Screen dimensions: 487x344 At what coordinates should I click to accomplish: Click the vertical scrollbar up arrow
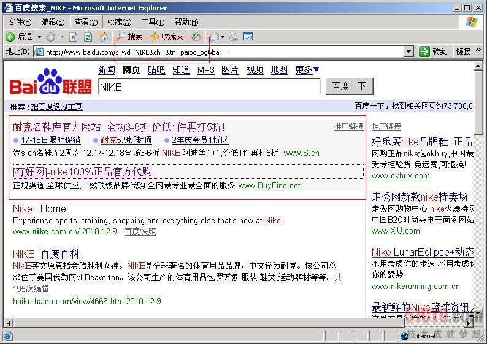coord(478,66)
